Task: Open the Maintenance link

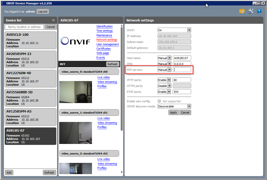Action: click(x=104, y=35)
